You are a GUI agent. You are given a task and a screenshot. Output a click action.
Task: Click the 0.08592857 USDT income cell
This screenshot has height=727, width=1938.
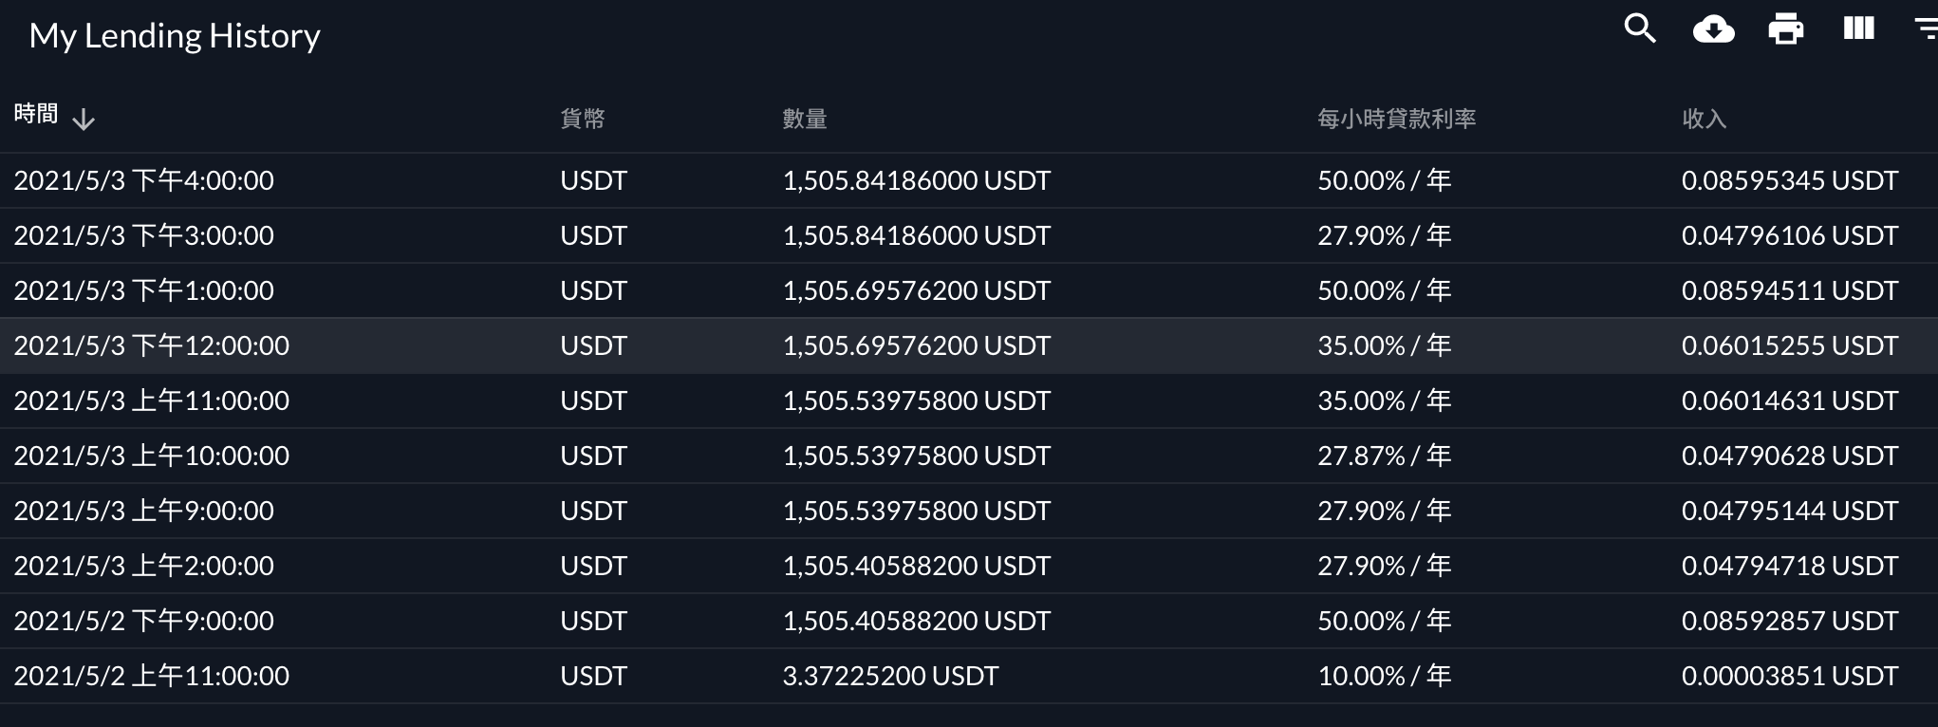tap(1790, 621)
